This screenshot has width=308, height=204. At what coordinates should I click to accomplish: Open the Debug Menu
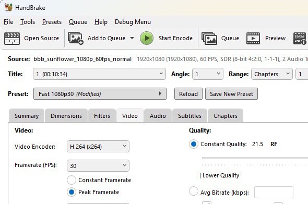point(133,22)
